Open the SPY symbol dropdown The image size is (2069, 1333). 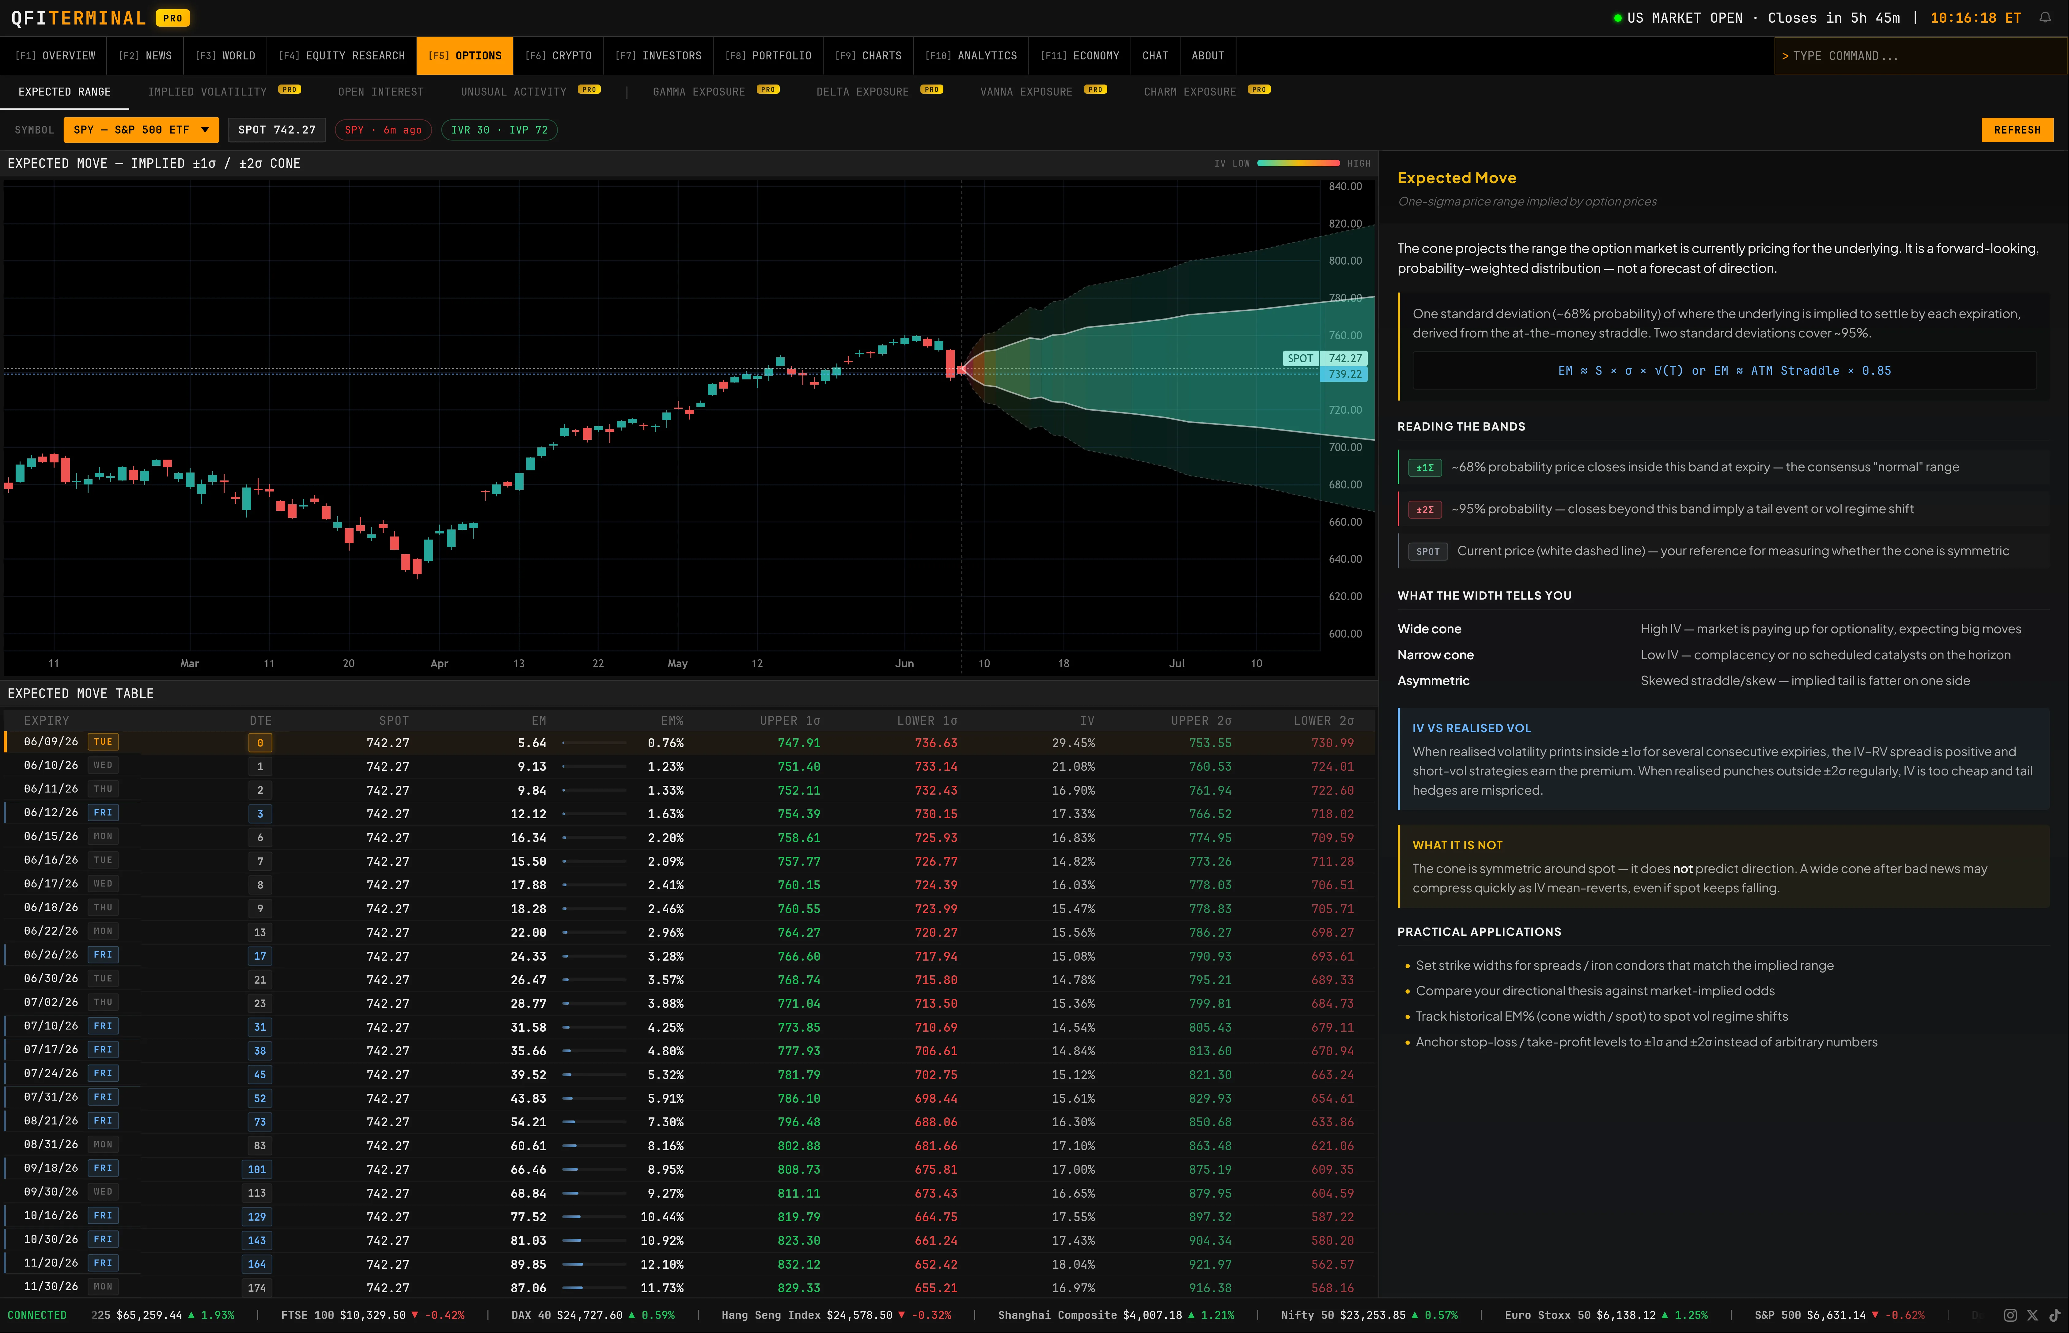coord(141,130)
